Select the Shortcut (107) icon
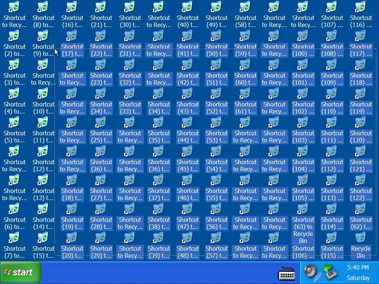Viewport: 379px width, 284px height. point(332,7)
